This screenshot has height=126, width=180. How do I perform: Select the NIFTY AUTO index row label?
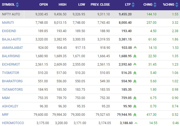(11, 14)
